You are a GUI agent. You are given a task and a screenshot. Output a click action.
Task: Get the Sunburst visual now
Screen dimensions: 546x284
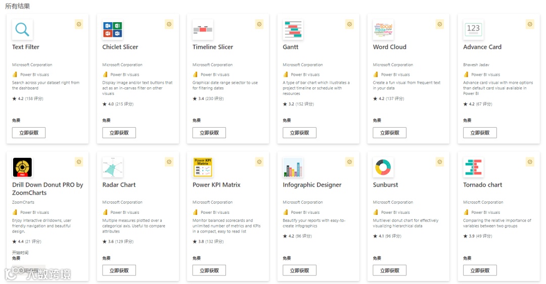(x=390, y=270)
